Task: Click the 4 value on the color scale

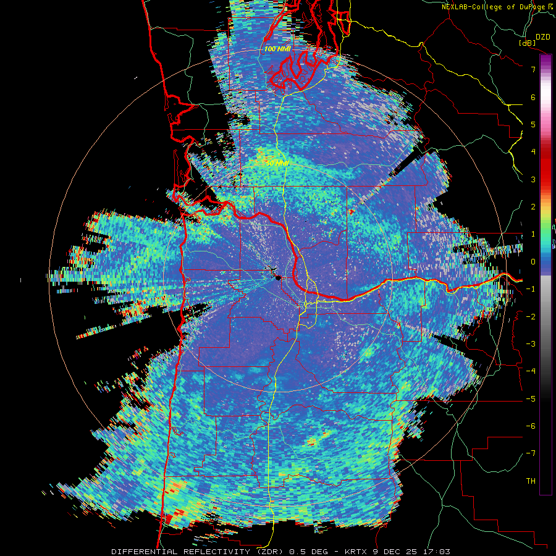Action: point(533,152)
